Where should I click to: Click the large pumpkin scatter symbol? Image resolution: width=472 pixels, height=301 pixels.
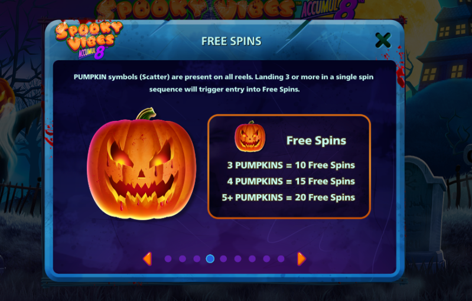pos(141,163)
